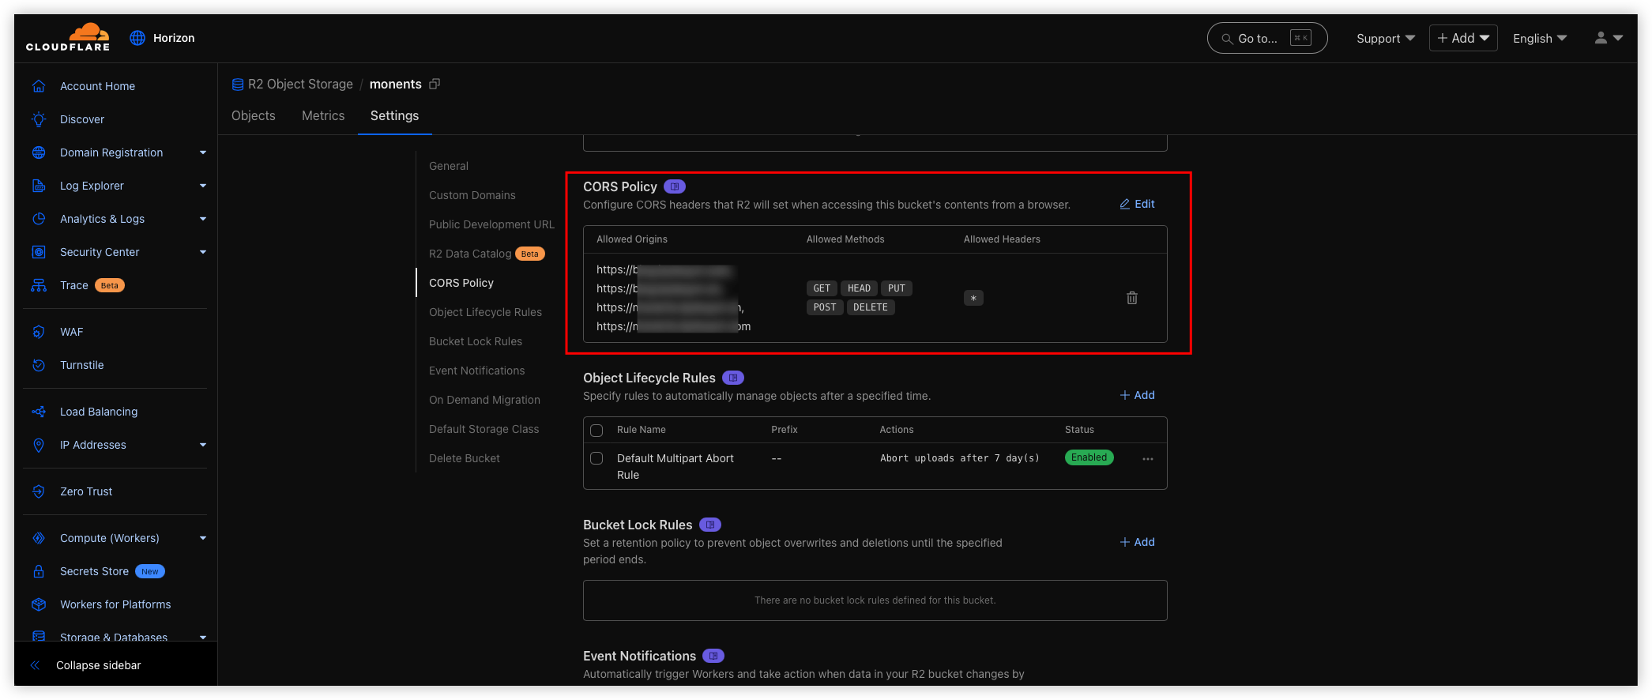The height and width of the screenshot is (700, 1652).
Task: Copy bucket name monents with copy icon
Action: click(435, 84)
